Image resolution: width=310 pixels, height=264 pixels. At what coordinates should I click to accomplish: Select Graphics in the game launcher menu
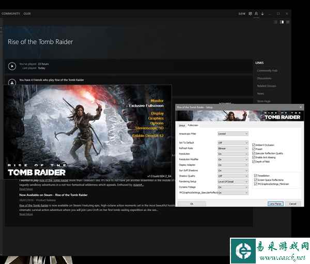point(156,118)
